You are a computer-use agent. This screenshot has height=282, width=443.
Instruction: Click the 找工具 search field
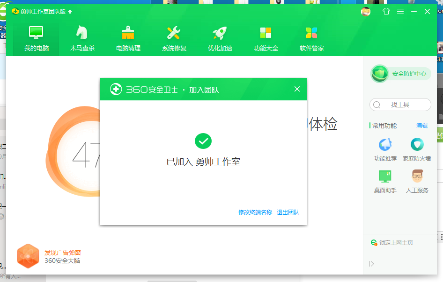400,105
